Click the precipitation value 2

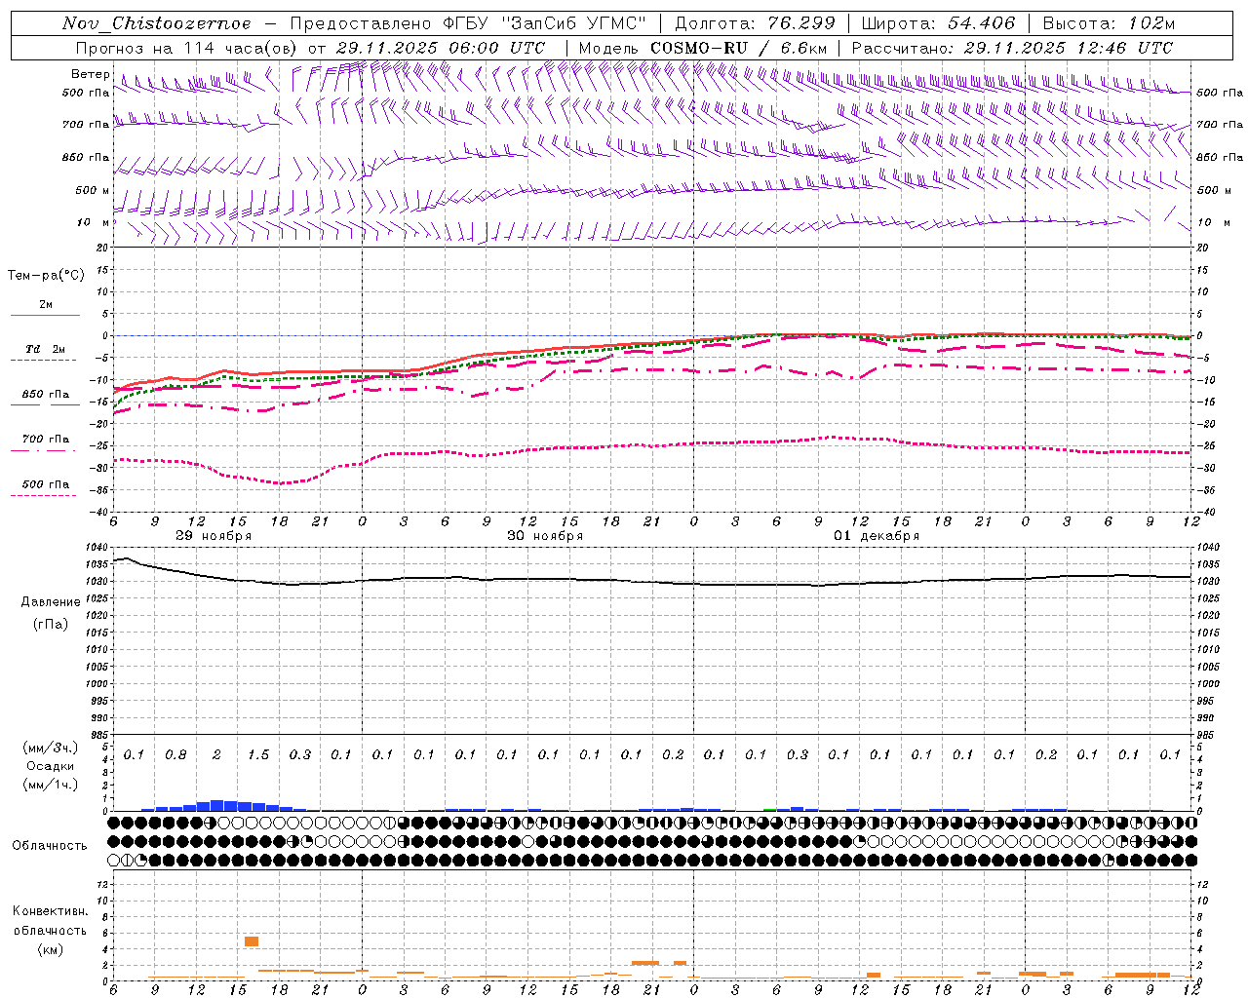click(x=216, y=754)
